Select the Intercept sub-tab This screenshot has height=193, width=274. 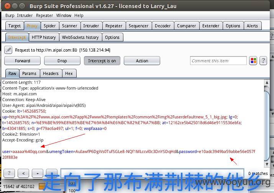[x=17, y=37]
